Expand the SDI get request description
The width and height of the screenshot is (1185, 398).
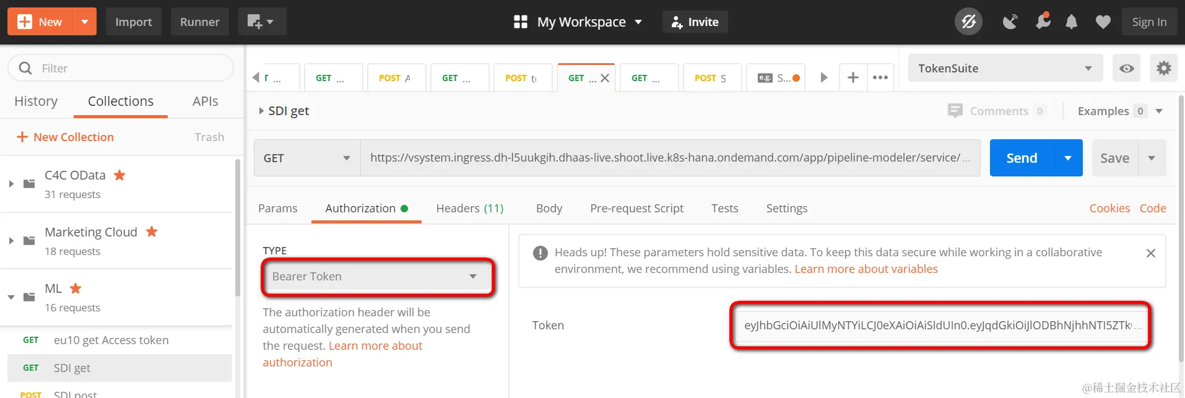261,111
